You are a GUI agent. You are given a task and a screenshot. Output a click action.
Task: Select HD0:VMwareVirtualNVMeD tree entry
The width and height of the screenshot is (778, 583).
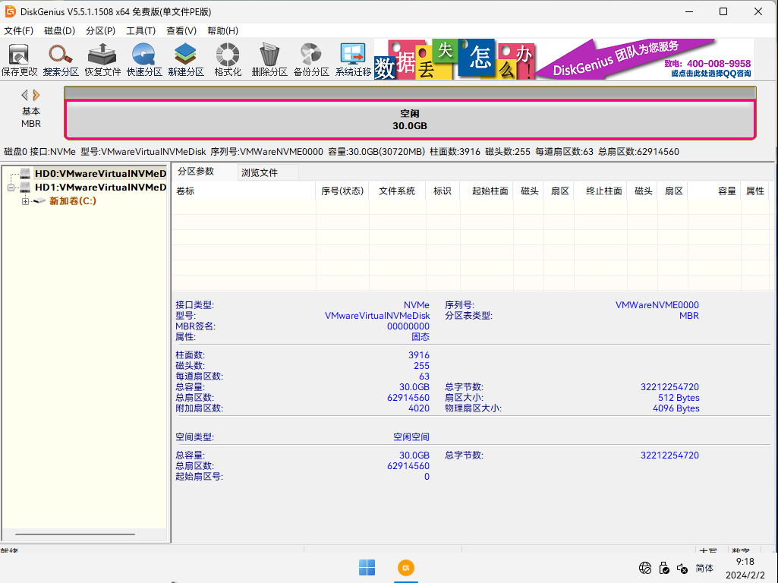point(100,173)
